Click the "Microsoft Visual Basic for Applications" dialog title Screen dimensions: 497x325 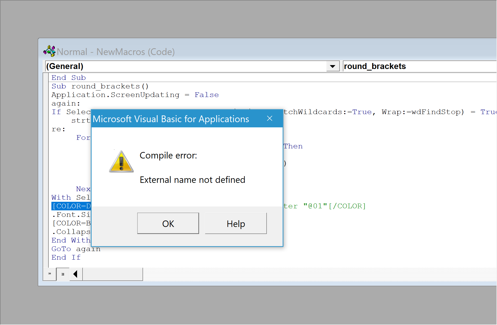click(x=171, y=119)
